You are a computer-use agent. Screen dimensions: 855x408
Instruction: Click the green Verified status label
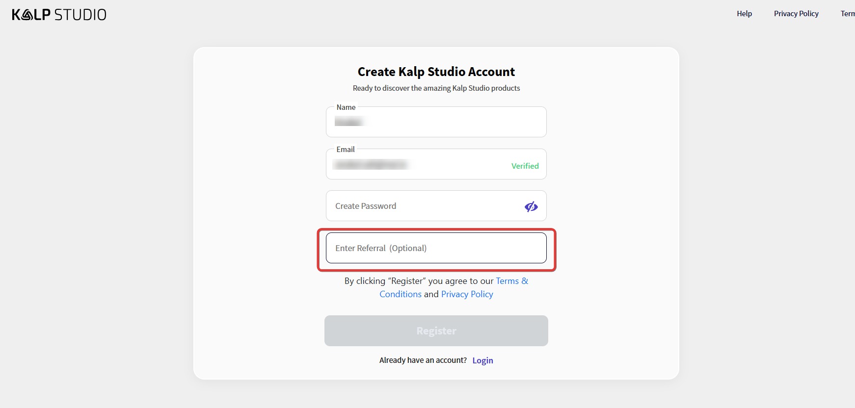click(x=525, y=166)
